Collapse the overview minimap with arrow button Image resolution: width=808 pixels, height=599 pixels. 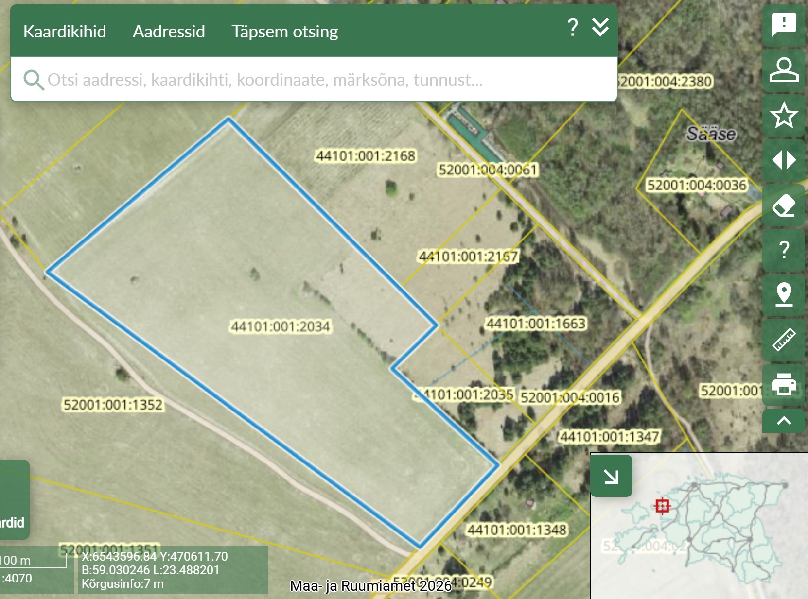[611, 476]
